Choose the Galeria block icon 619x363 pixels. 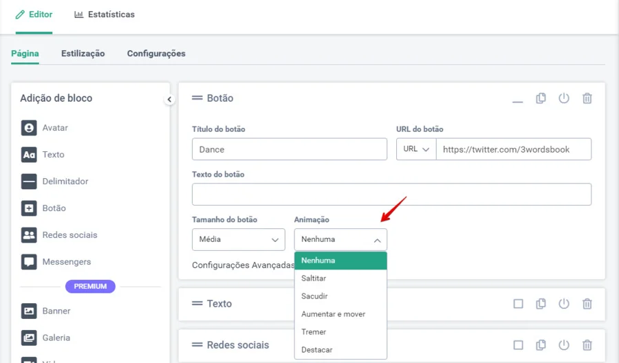[x=29, y=338]
